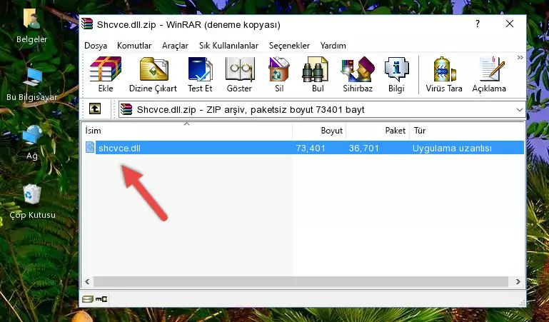Close the WinRAR window
Screen dimensions: 549x322
click(x=510, y=24)
